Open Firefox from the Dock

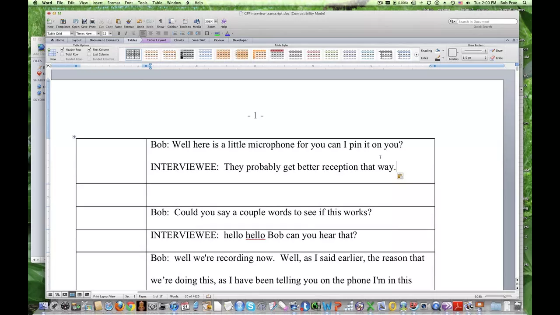point(119,306)
